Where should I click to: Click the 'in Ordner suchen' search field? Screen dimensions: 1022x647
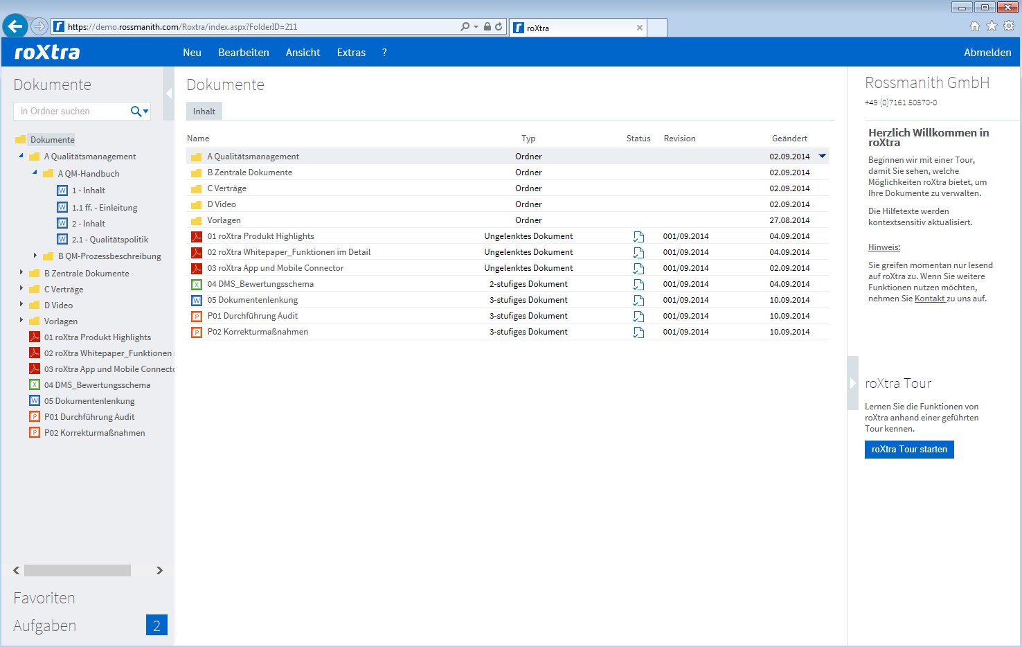73,112
